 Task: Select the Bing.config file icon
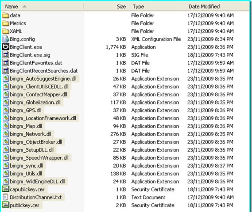pyautogui.click(x=6, y=39)
